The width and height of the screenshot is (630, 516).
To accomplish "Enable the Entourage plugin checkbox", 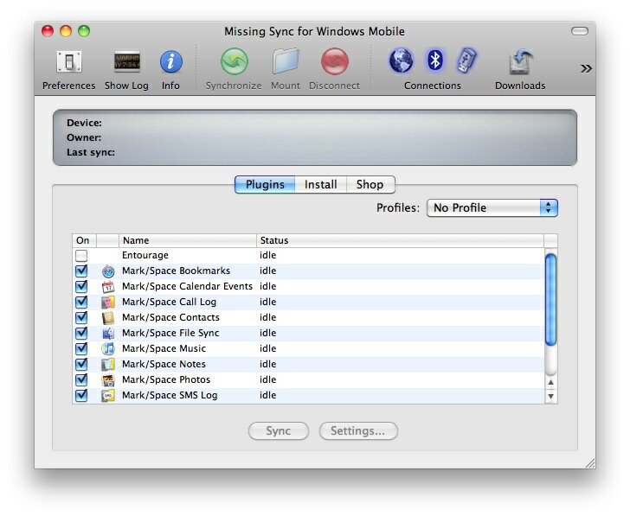I will pyautogui.click(x=81, y=256).
